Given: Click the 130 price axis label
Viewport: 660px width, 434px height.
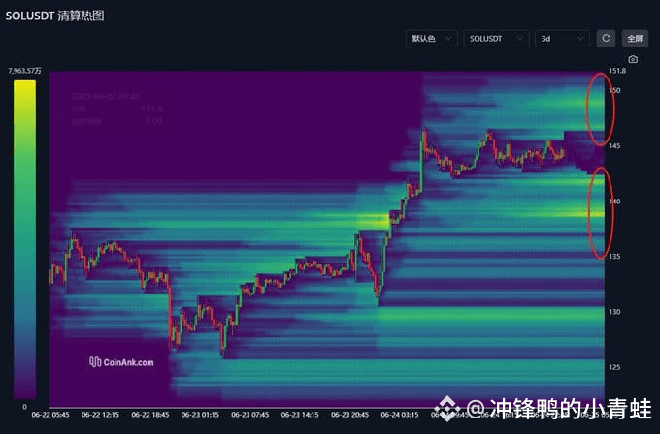Looking at the screenshot, I should click(614, 312).
